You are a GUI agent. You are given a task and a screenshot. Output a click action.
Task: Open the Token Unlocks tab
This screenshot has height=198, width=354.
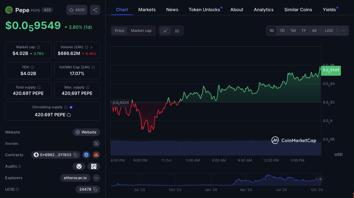point(204,10)
